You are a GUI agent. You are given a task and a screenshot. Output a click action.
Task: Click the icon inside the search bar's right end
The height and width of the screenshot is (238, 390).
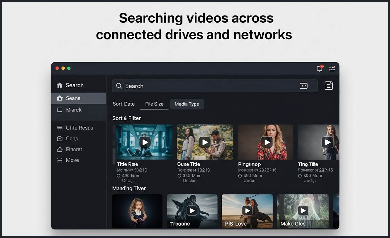pos(303,86)
